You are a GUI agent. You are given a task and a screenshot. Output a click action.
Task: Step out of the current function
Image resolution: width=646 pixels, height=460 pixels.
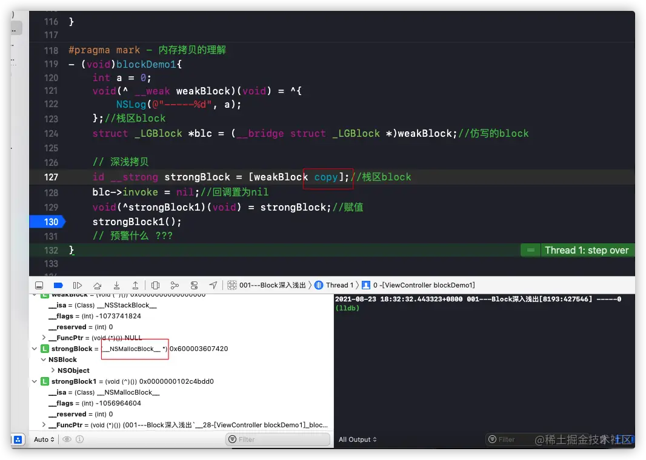click(x=136, y=285)
